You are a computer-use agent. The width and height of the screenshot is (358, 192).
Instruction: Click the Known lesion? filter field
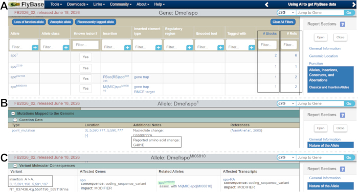tap(85, 45)
